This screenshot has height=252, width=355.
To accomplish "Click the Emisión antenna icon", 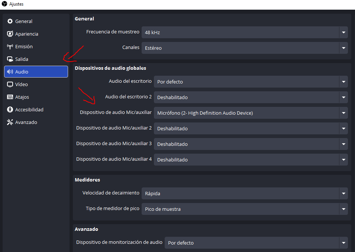I will (10, 46).
